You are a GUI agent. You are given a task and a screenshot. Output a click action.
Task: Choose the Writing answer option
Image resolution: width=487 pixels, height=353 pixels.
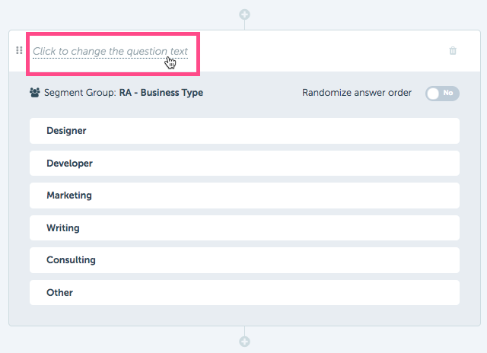[x=244, y=228]
